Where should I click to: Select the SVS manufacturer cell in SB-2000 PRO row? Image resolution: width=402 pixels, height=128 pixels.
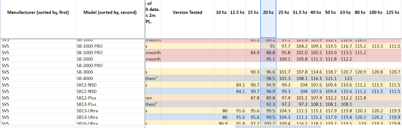38,65
